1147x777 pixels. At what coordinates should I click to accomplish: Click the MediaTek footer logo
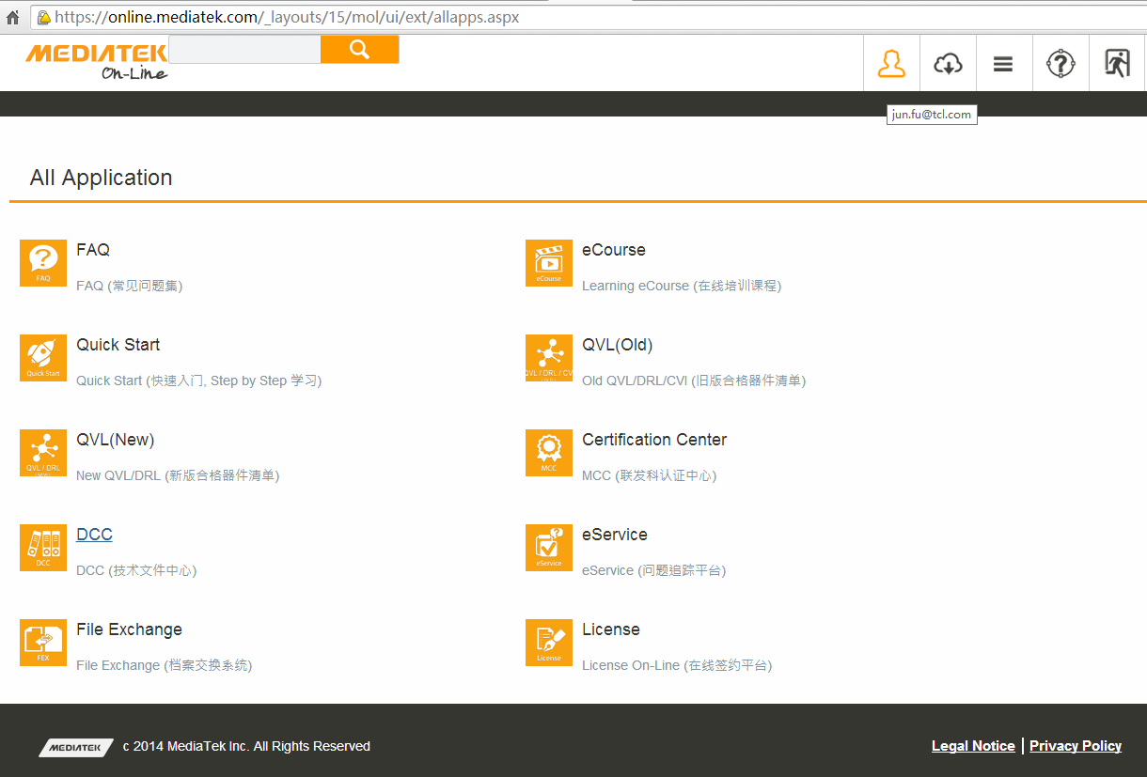click(x=76, y=747)
